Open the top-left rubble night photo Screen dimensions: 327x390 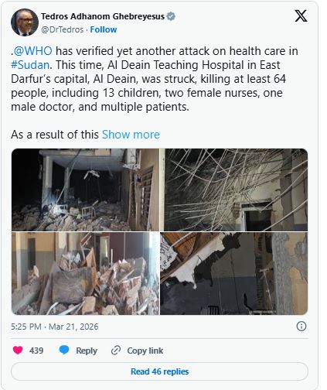[x=85, y=190]
